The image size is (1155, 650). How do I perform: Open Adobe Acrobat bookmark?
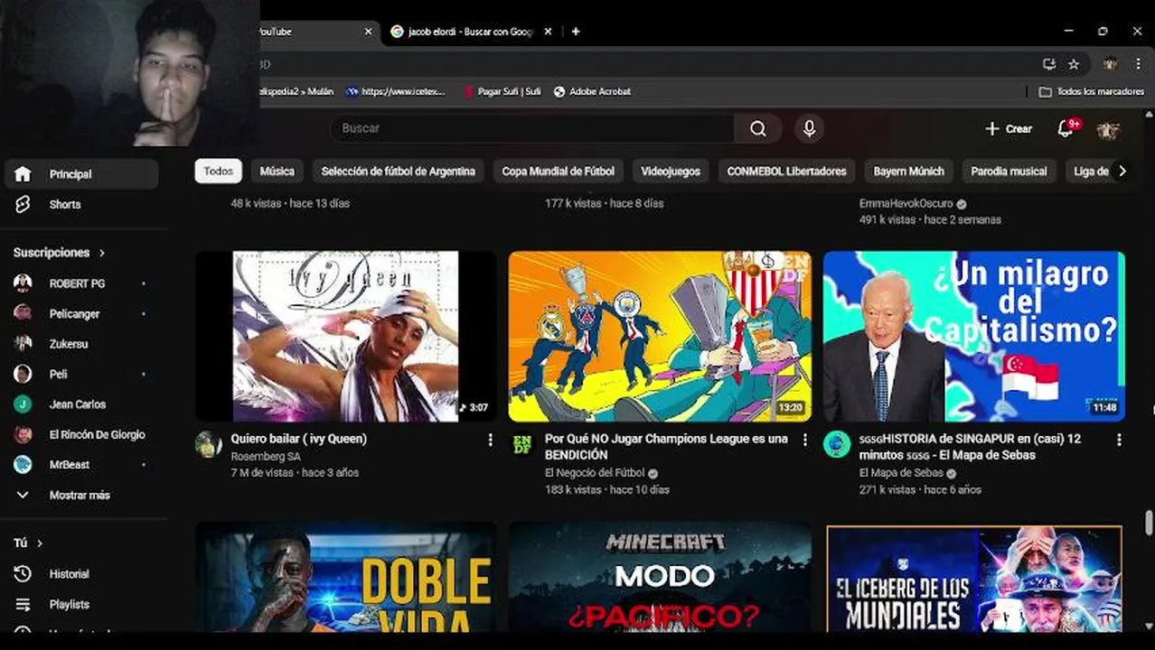point(592,91)
